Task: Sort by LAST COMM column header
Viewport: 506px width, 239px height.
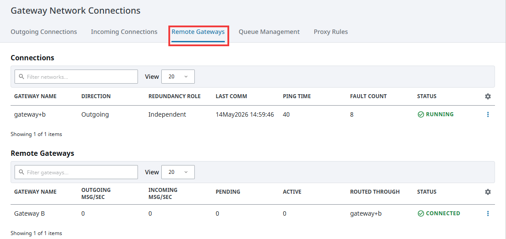Action: point(231,96)
